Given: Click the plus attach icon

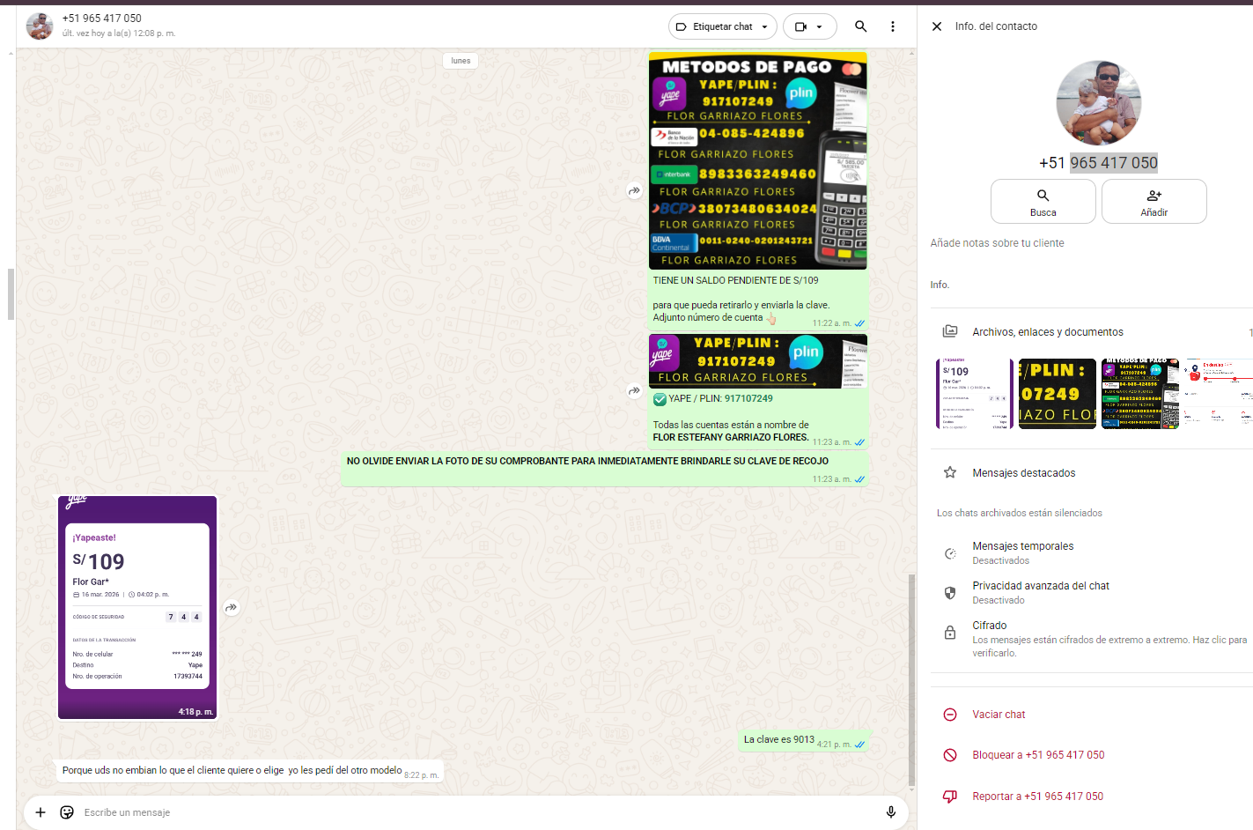Looking at the screenshot, I should pyautogui.click(x=41, y=811).
